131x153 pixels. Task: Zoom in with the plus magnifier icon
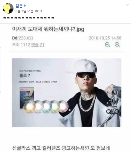pyautogui.click(x=117, y=45)
